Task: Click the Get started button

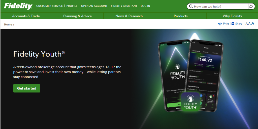Action: [x=27, y=88]
